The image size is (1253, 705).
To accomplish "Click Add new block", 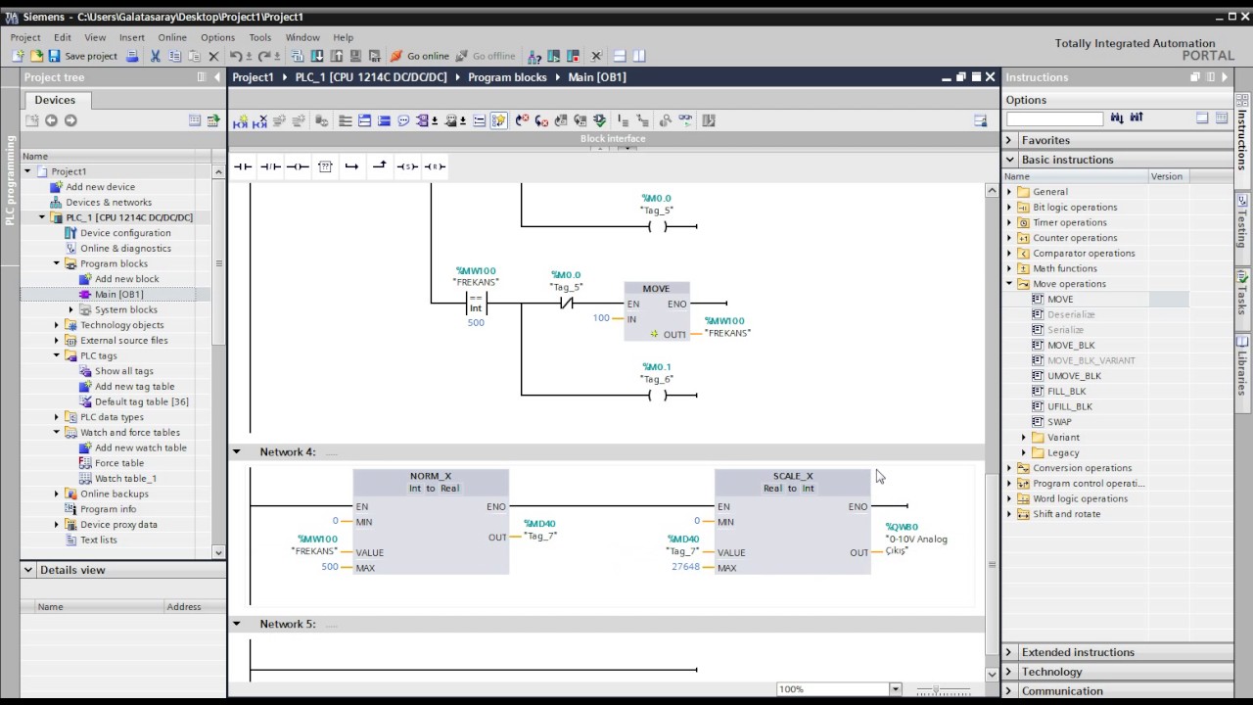I will pos(126,279).
